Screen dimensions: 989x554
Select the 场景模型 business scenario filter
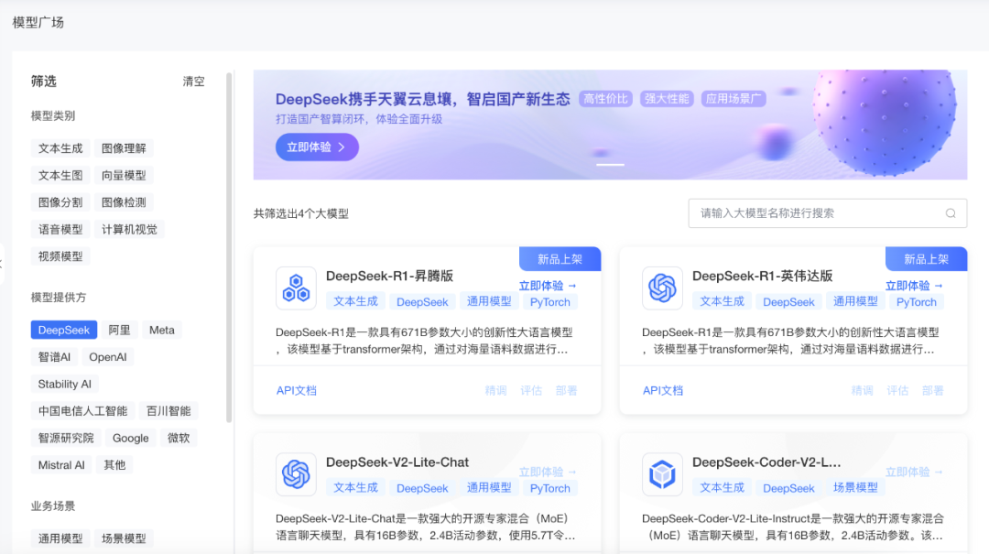tap(124, 538)
